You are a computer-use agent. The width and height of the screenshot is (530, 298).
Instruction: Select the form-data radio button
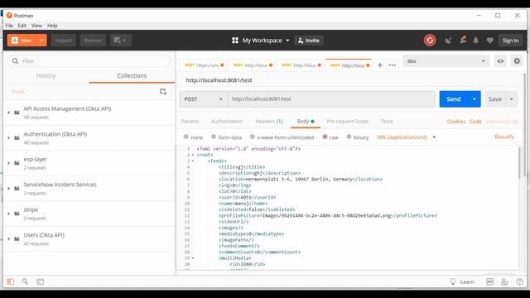click(x=214, y=137)
